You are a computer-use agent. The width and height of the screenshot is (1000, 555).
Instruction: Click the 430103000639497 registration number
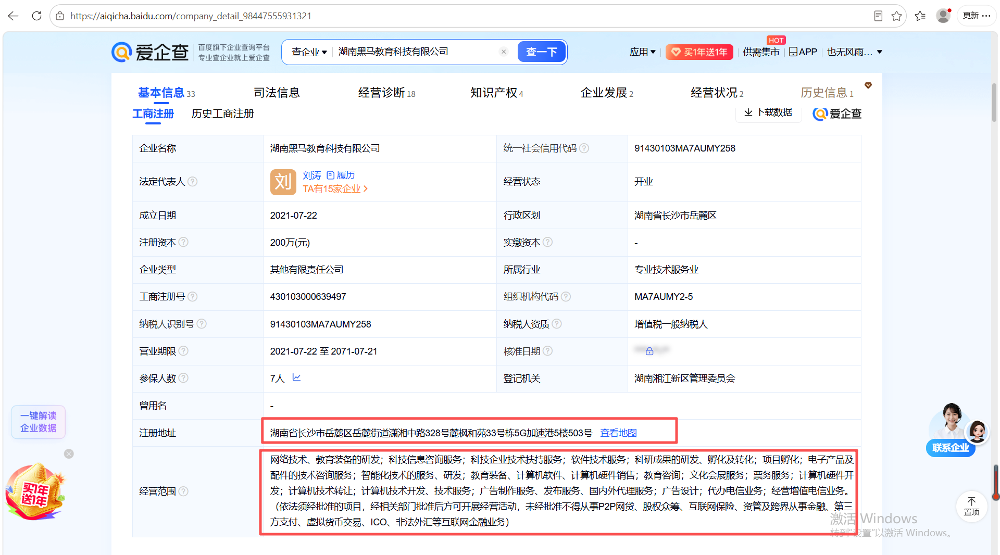coord(308,297)
